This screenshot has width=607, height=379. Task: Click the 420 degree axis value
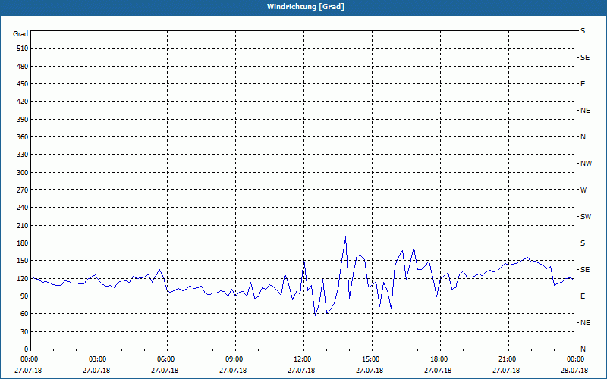coord(23,102)
